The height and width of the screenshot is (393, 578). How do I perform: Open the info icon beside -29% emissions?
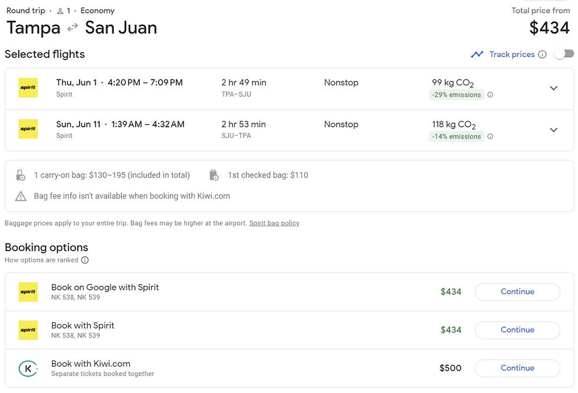tap(490, 95)
